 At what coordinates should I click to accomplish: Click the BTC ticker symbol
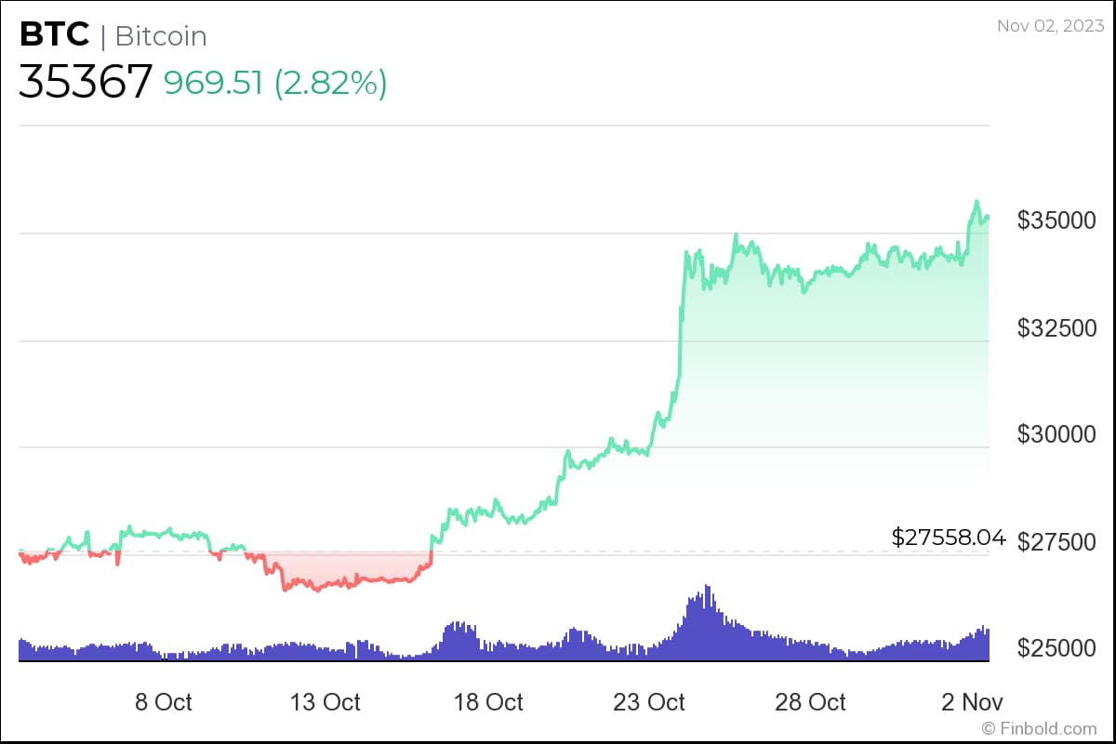tap(54, 35)
